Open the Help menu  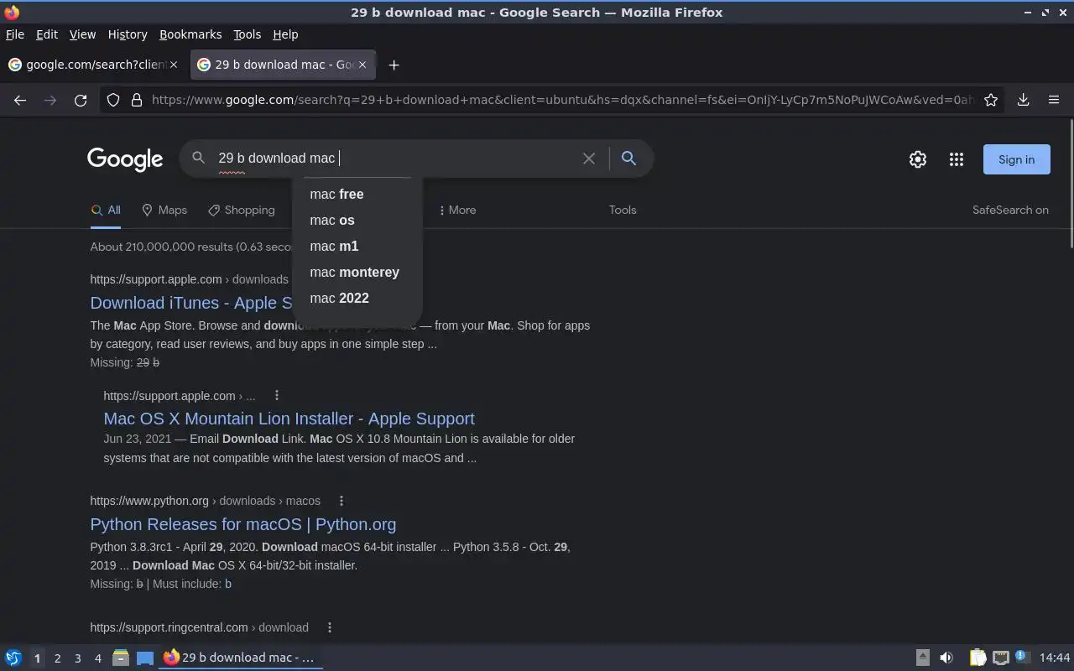[x=285, y=34]
